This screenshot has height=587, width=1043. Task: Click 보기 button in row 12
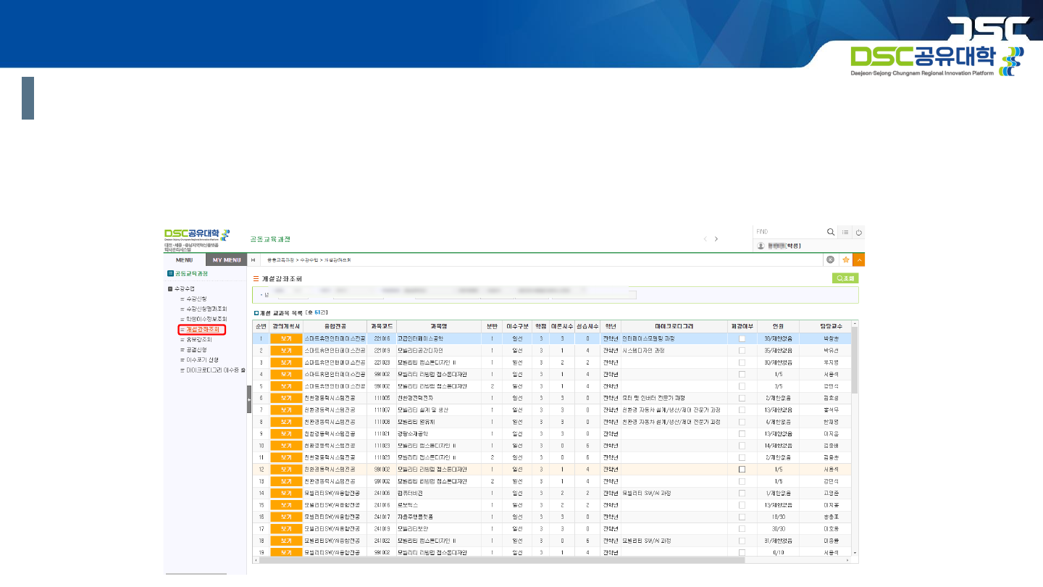[x=285, y=469]
